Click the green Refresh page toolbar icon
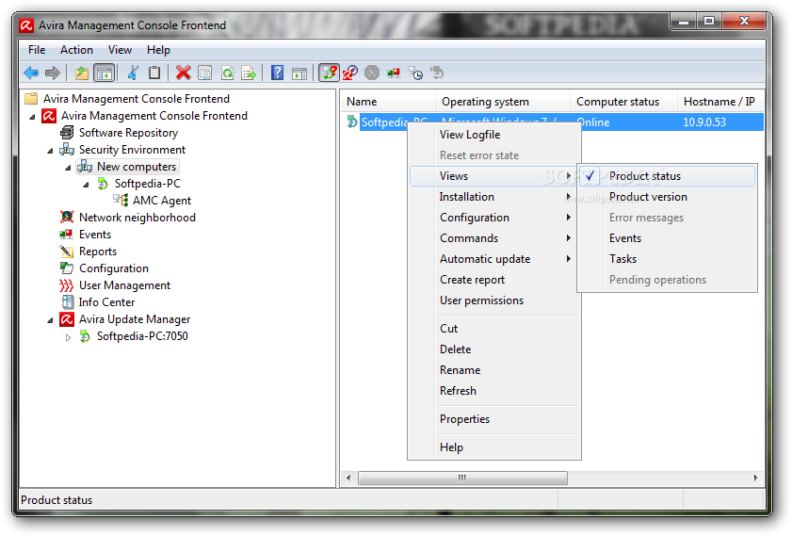 pyautogui.click(x=227, y=73)
